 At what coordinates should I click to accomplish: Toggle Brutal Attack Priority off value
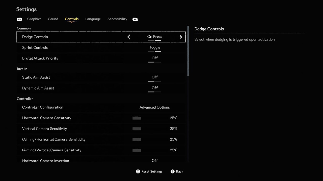click(155, 58)
